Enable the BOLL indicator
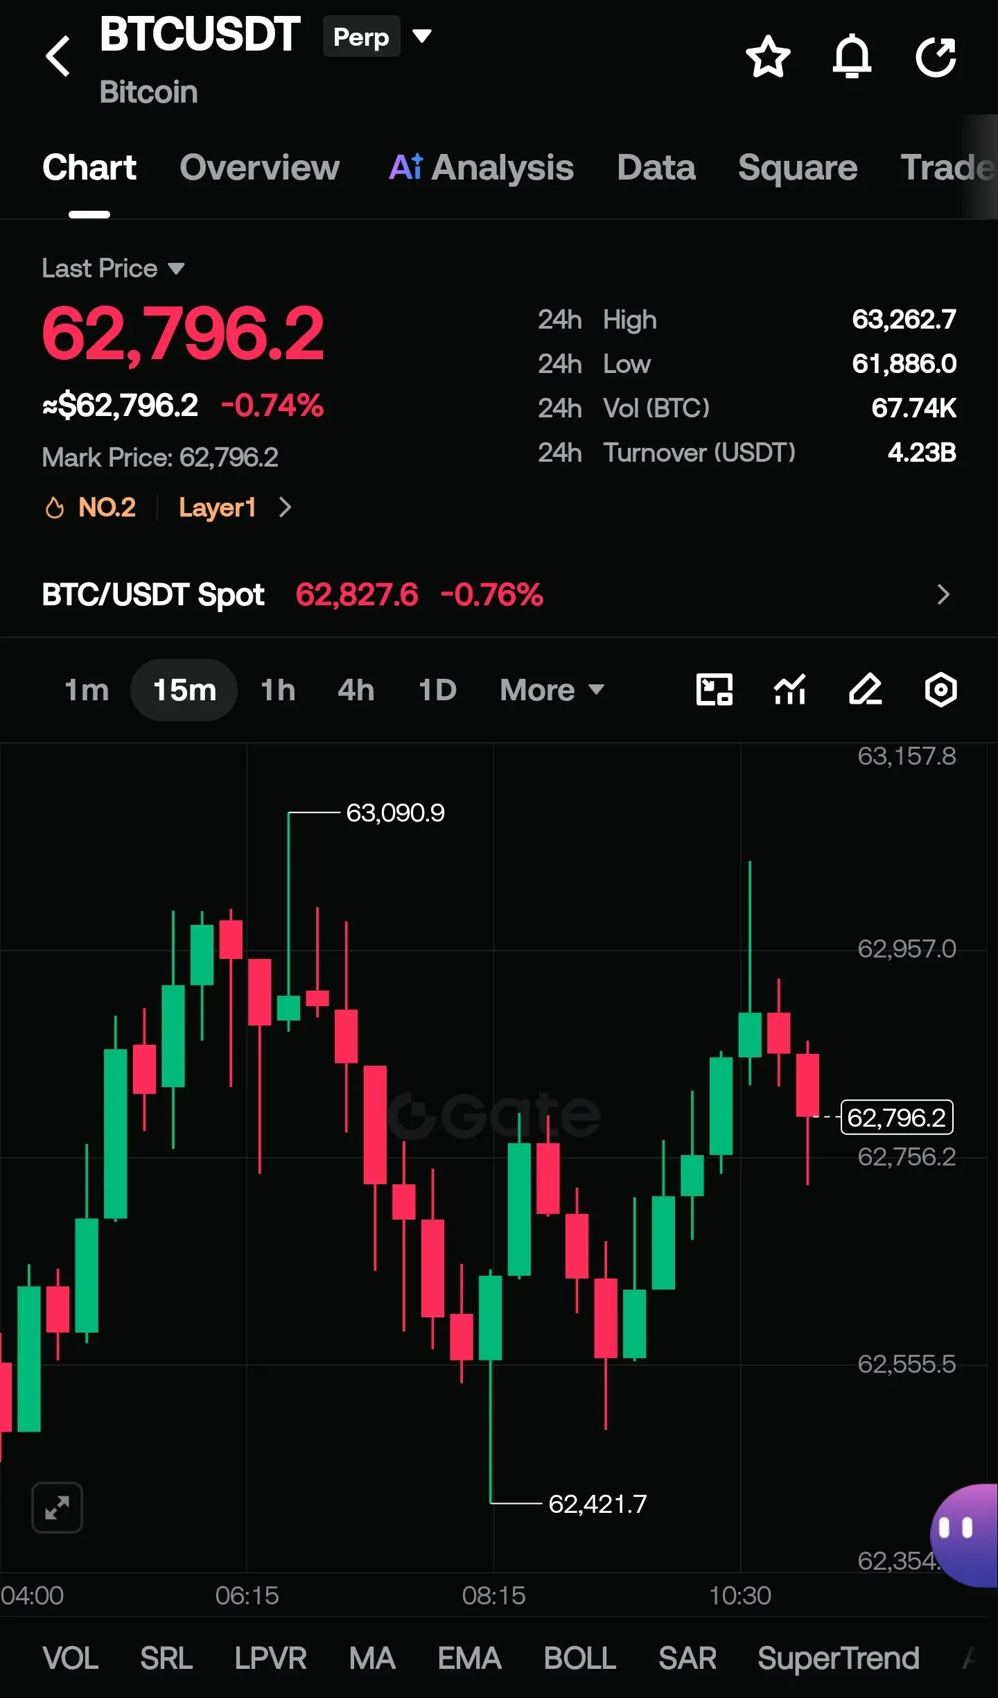The height and width of the screenshot is (1698, 998). pyautogui.click(x=580, y=1658)
